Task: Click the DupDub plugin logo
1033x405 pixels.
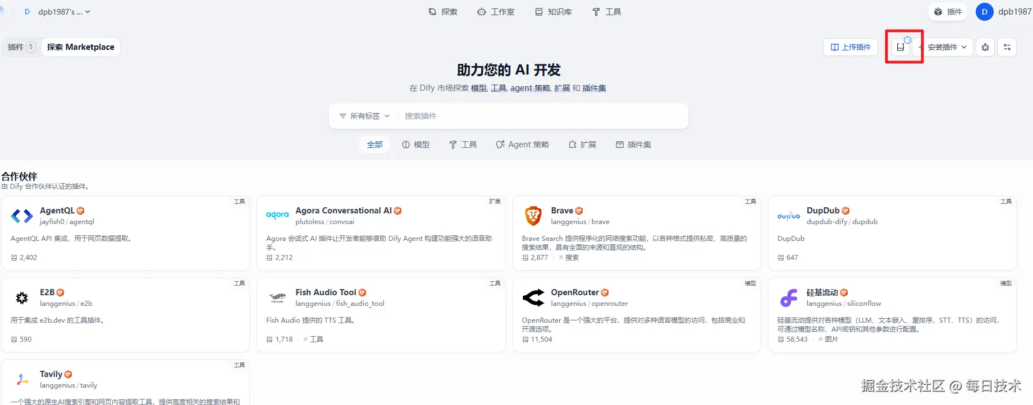Action: click(x=789, y=216)
